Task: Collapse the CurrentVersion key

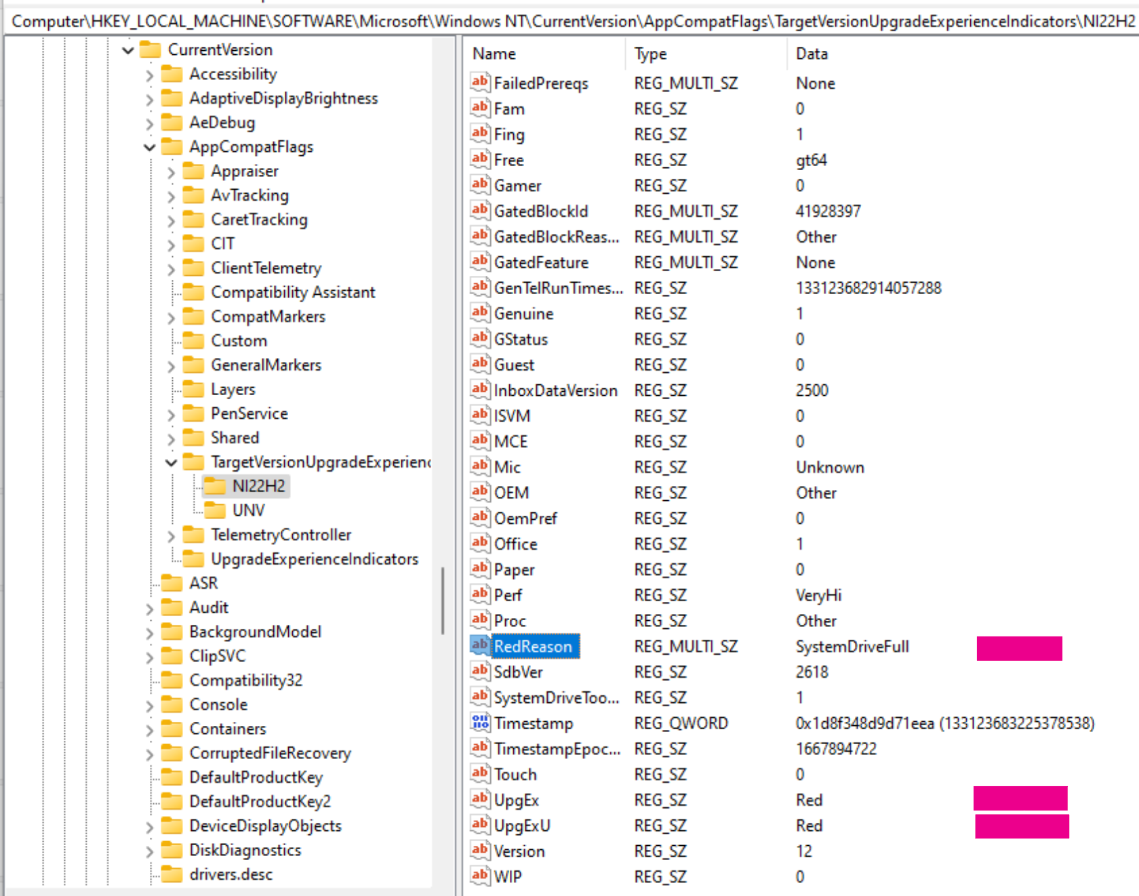Action: point(128,50)
